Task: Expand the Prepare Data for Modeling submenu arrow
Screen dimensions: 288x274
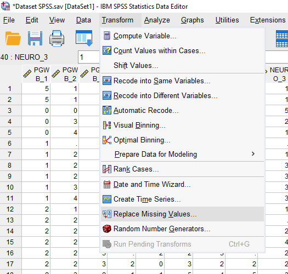Action: click(x=253, y=154)
